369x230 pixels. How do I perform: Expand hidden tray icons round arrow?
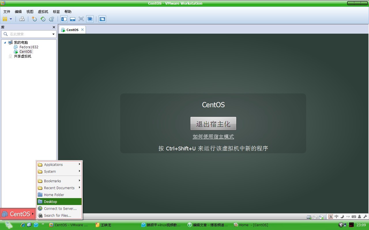(341, 225)
